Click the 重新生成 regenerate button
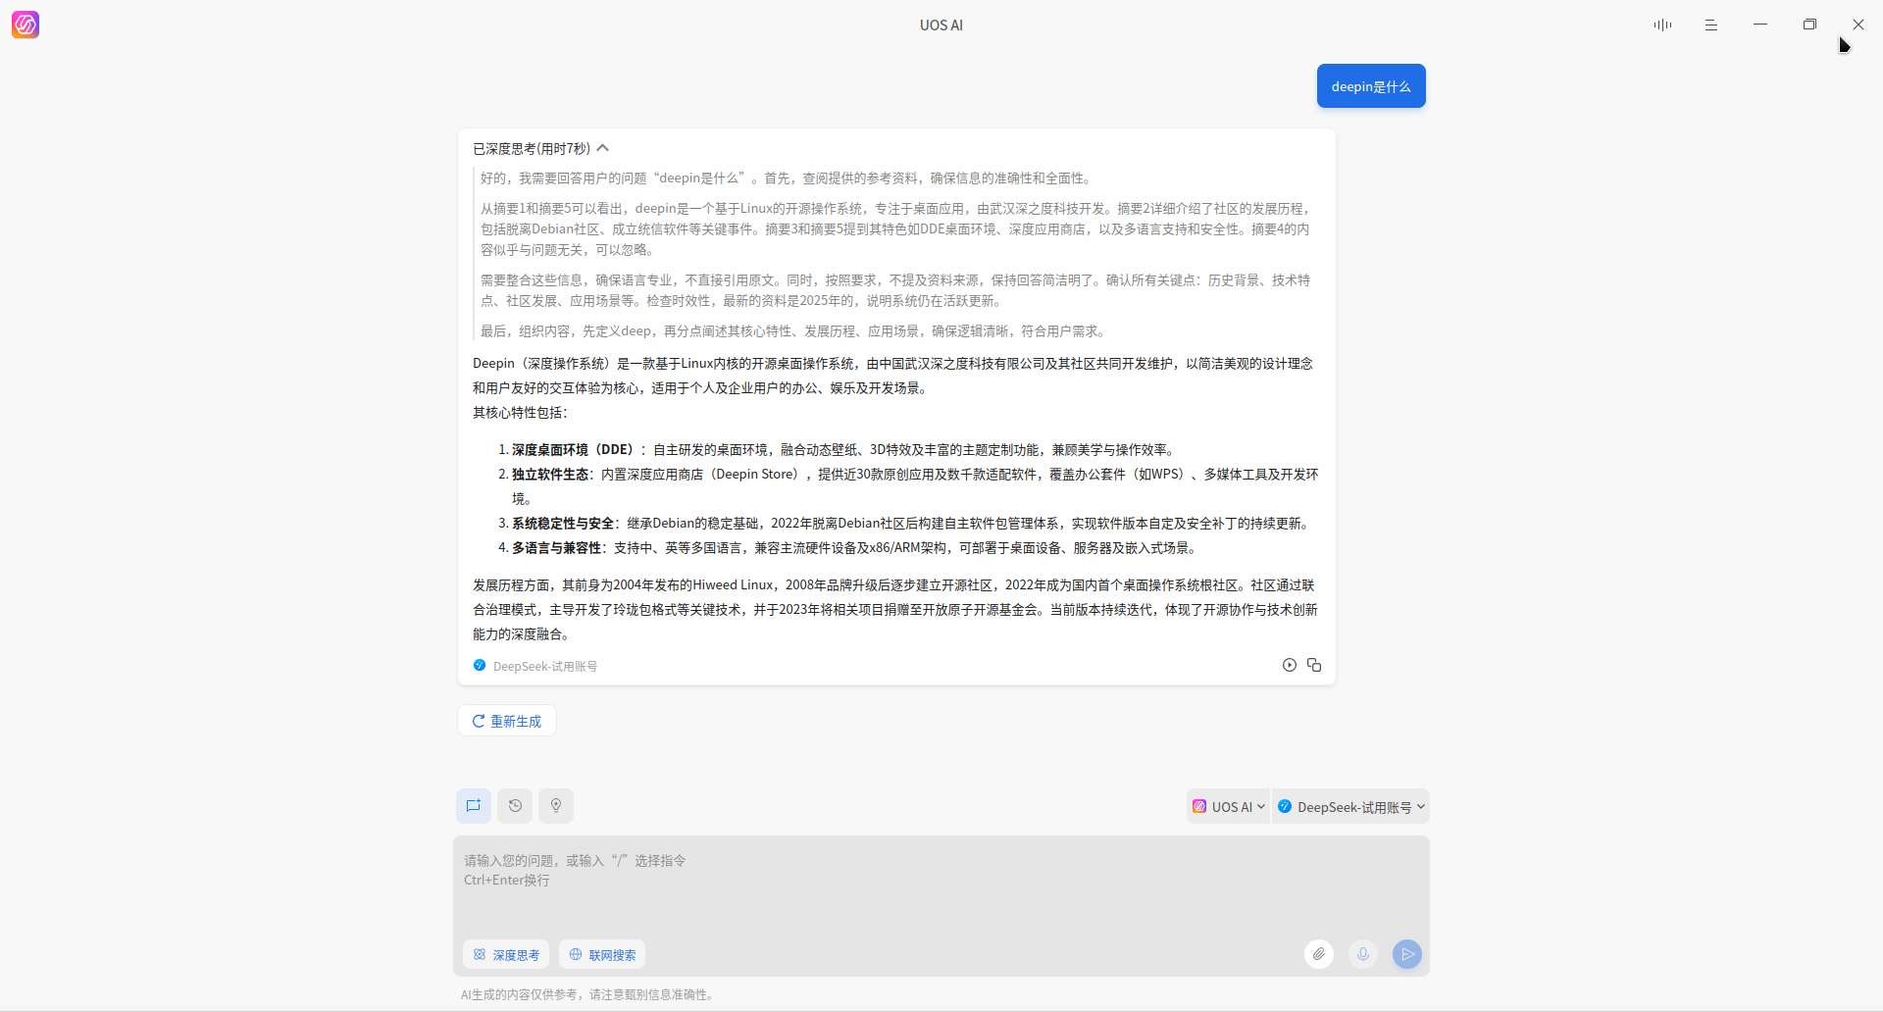 (x=507, y=721)
